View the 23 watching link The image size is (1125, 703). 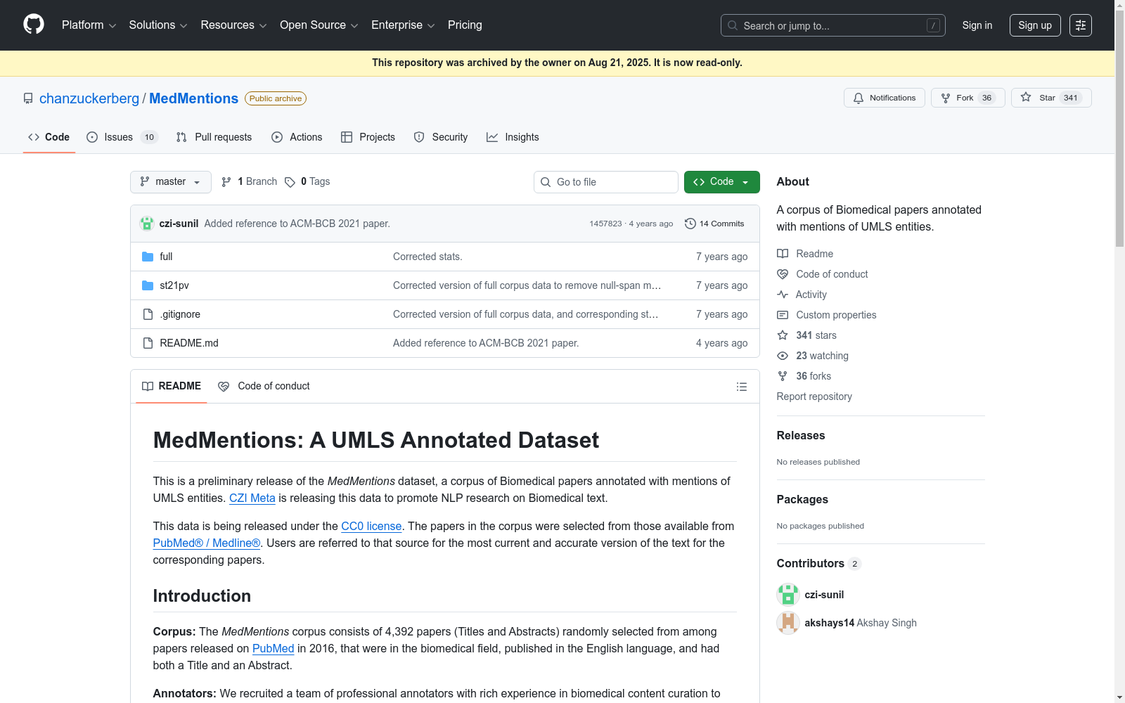pyautogui.click(x=813, y=356)
